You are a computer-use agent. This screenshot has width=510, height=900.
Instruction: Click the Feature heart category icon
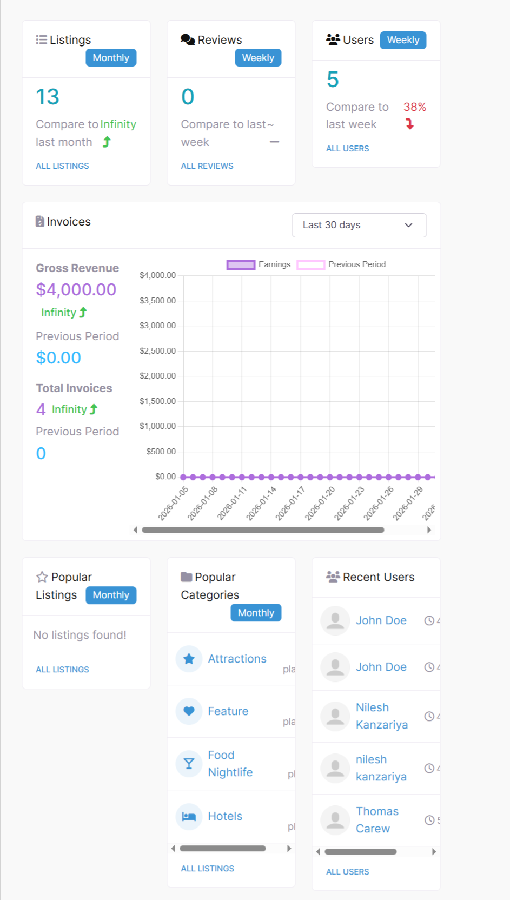(189, 711)
